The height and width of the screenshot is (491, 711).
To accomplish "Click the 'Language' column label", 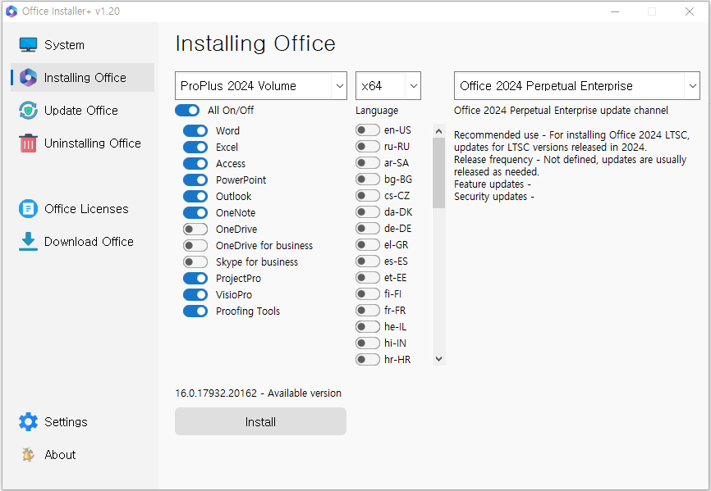I will [377, 111].
